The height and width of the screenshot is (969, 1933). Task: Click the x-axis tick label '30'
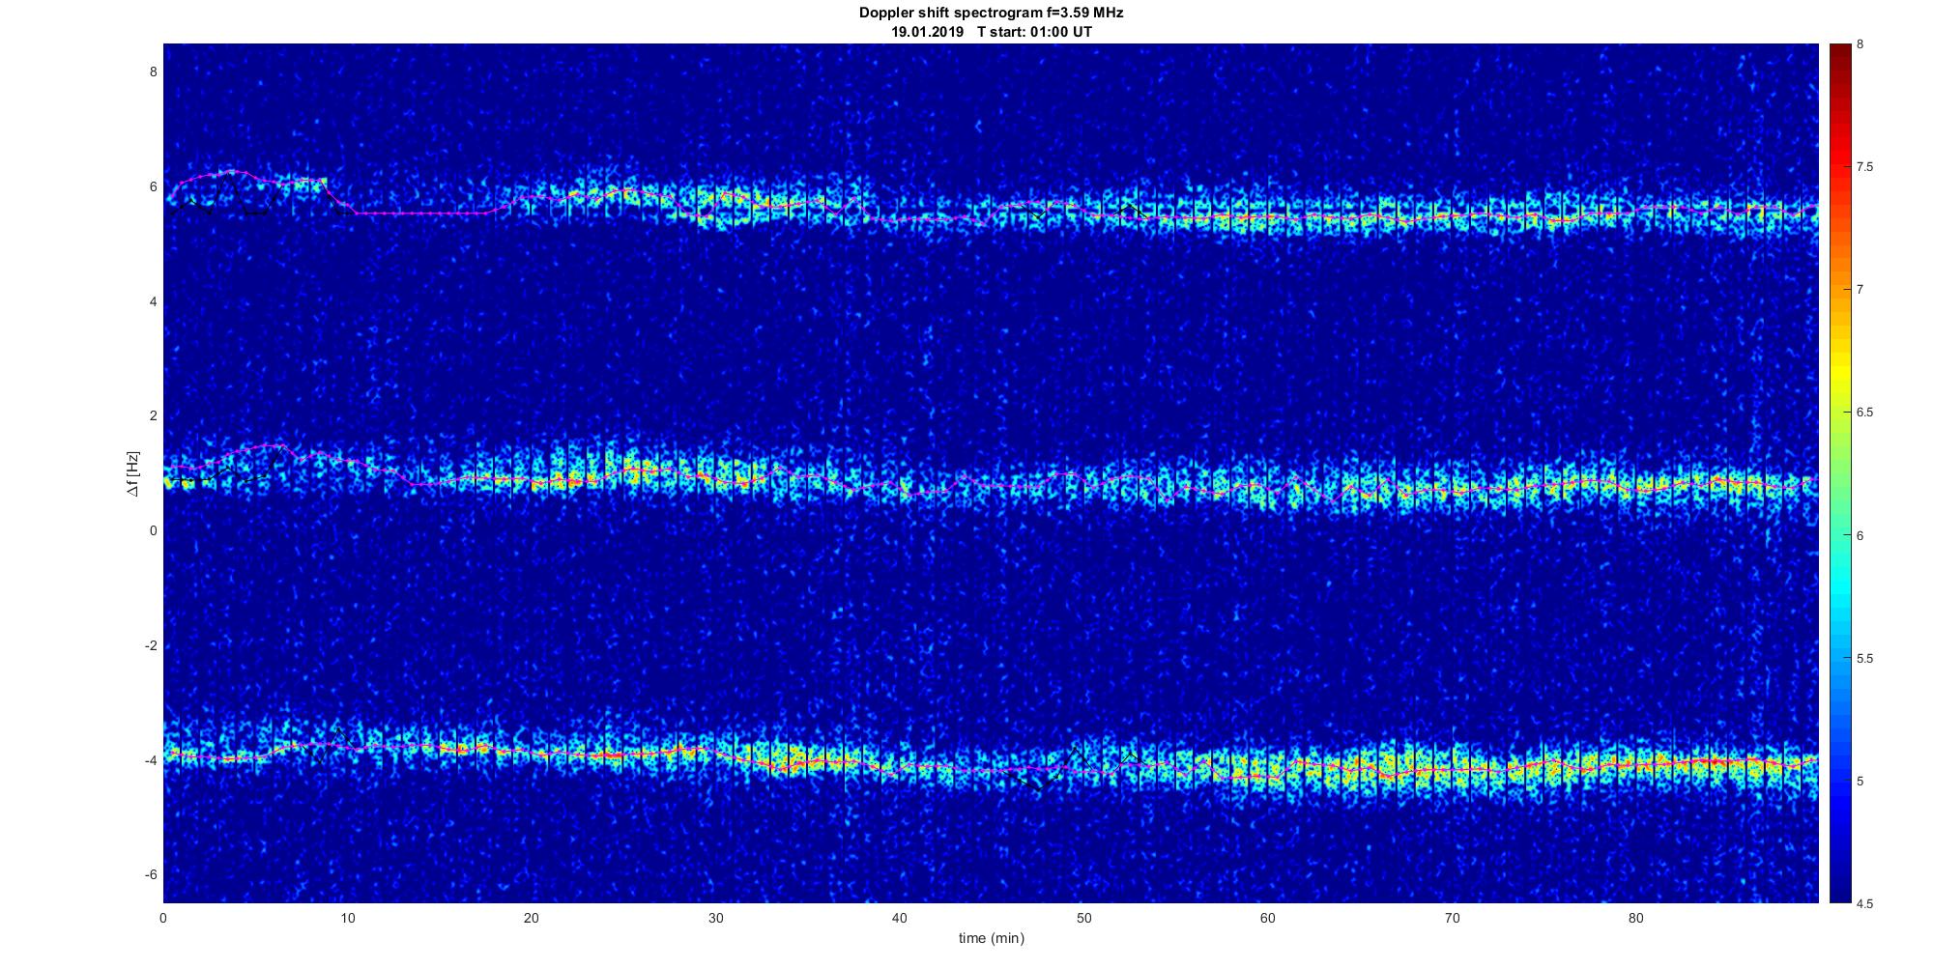(715, 918)
